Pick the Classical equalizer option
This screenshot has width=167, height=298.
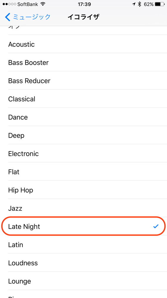click(x=83, y=99)
